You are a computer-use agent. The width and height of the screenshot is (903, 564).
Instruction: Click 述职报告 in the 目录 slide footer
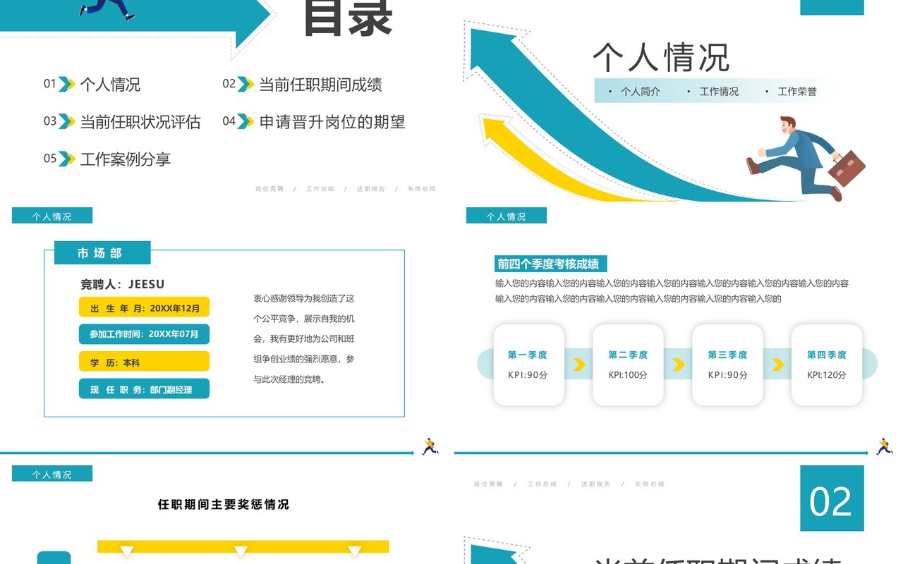click(x=371, y=189)
